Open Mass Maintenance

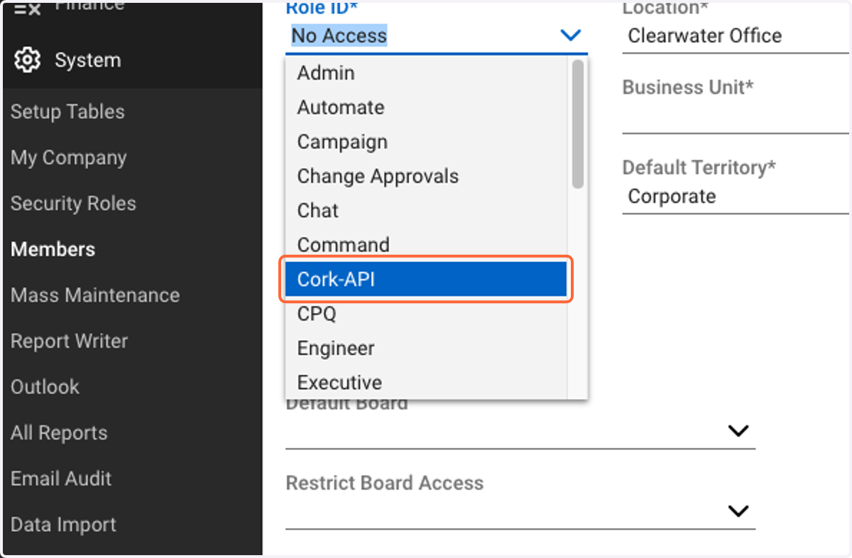tap(95, 295)
